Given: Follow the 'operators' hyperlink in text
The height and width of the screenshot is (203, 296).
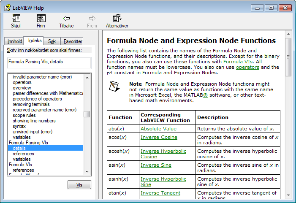Looking at the screenshot, I should [247, 67].
